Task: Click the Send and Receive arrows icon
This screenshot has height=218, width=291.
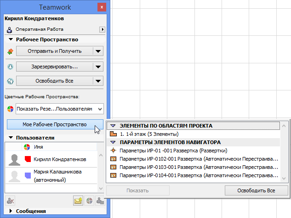Action: coord(10,51)
